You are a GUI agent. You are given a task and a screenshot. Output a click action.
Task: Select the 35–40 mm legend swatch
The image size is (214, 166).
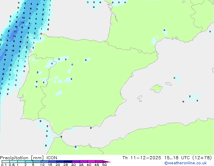point(84,162)
